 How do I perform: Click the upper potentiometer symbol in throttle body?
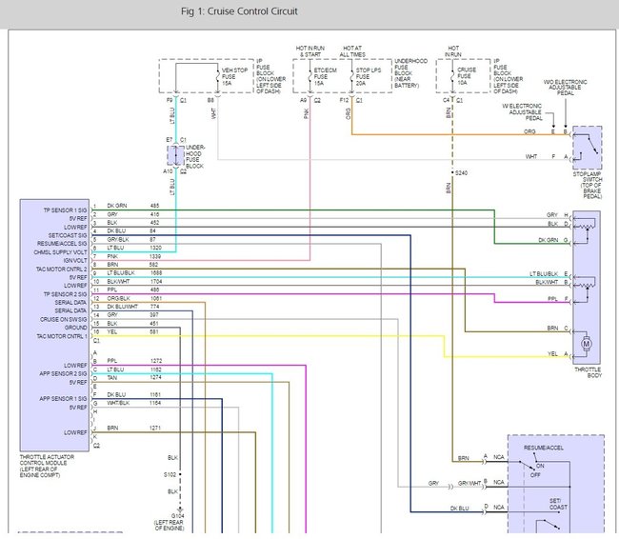[x=585, y=227]
